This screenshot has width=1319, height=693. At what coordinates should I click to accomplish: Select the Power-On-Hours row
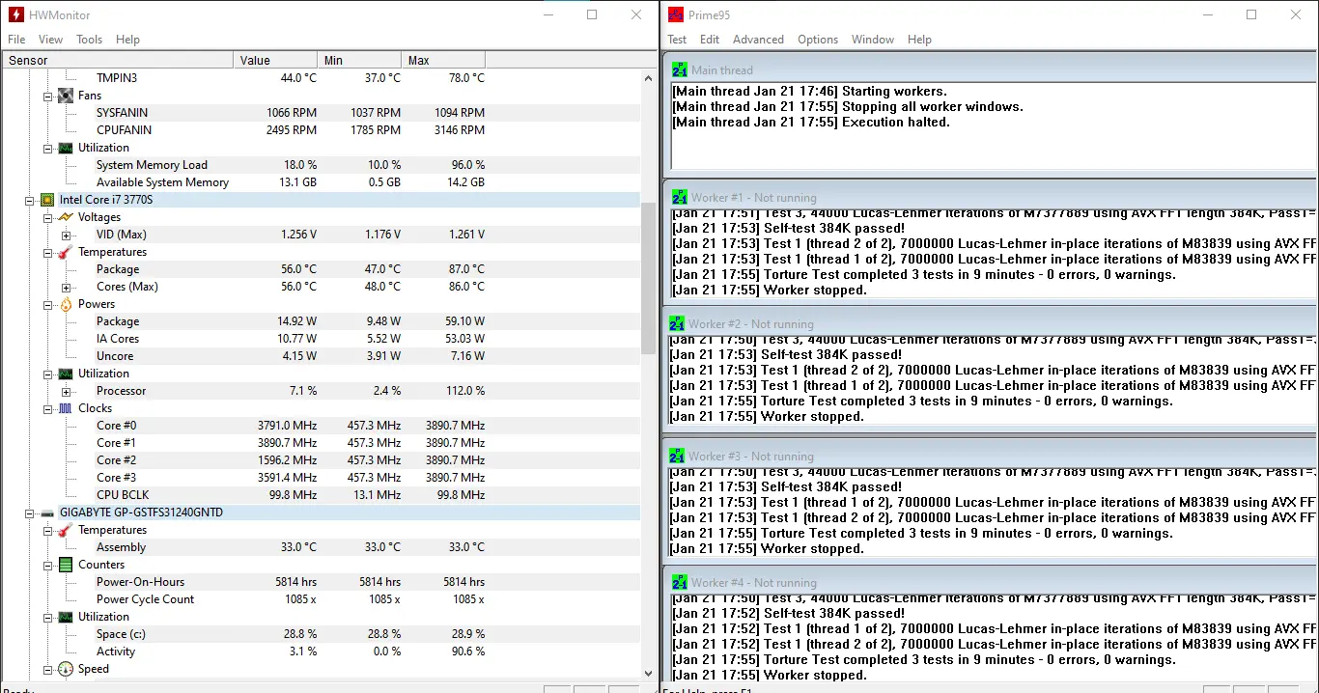click(x=320, y=582)
